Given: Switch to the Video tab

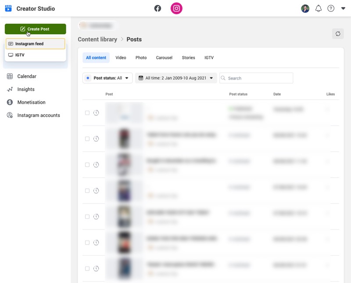Looking at the screenshot, I should coord(121,58).
